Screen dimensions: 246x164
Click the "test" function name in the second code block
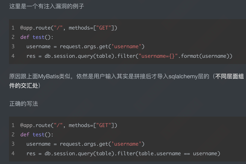(x=39, y=135)
